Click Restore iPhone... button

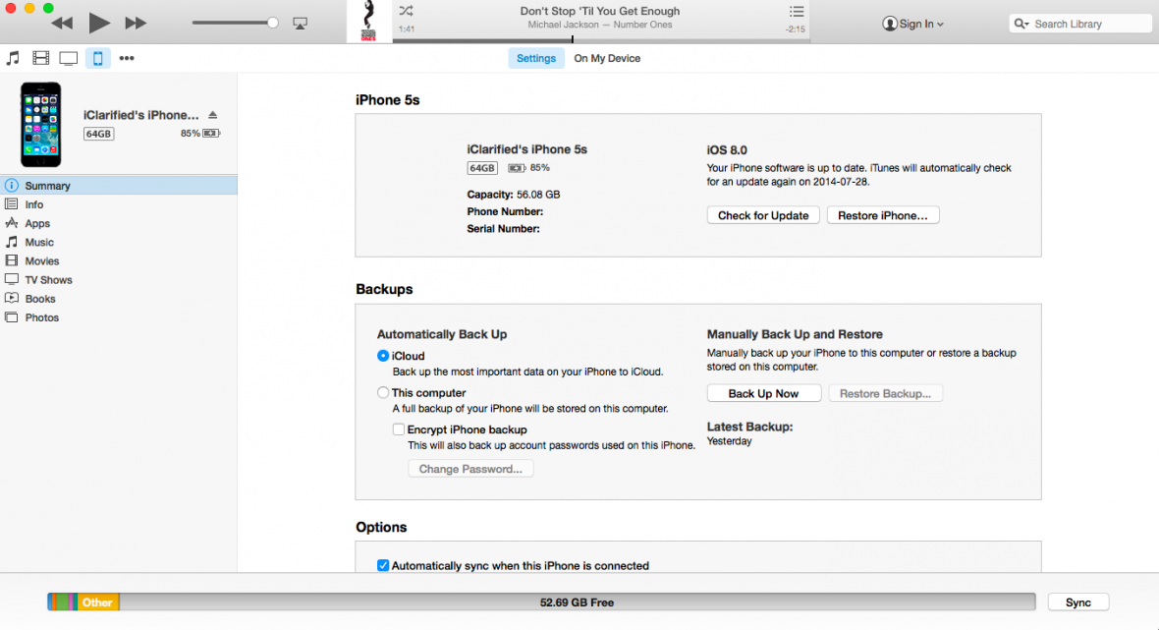pyautogui.click(x=883, y=215)
